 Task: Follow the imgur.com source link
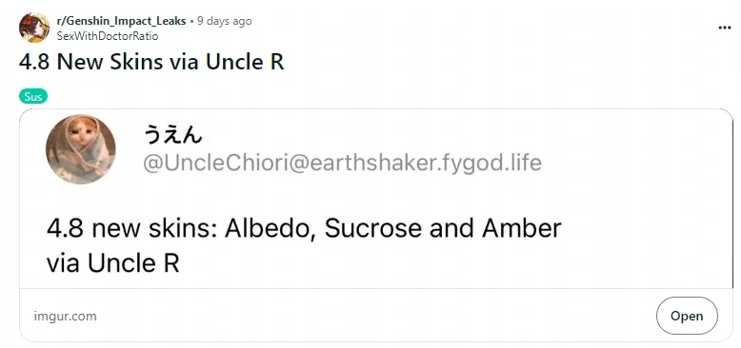65,316
